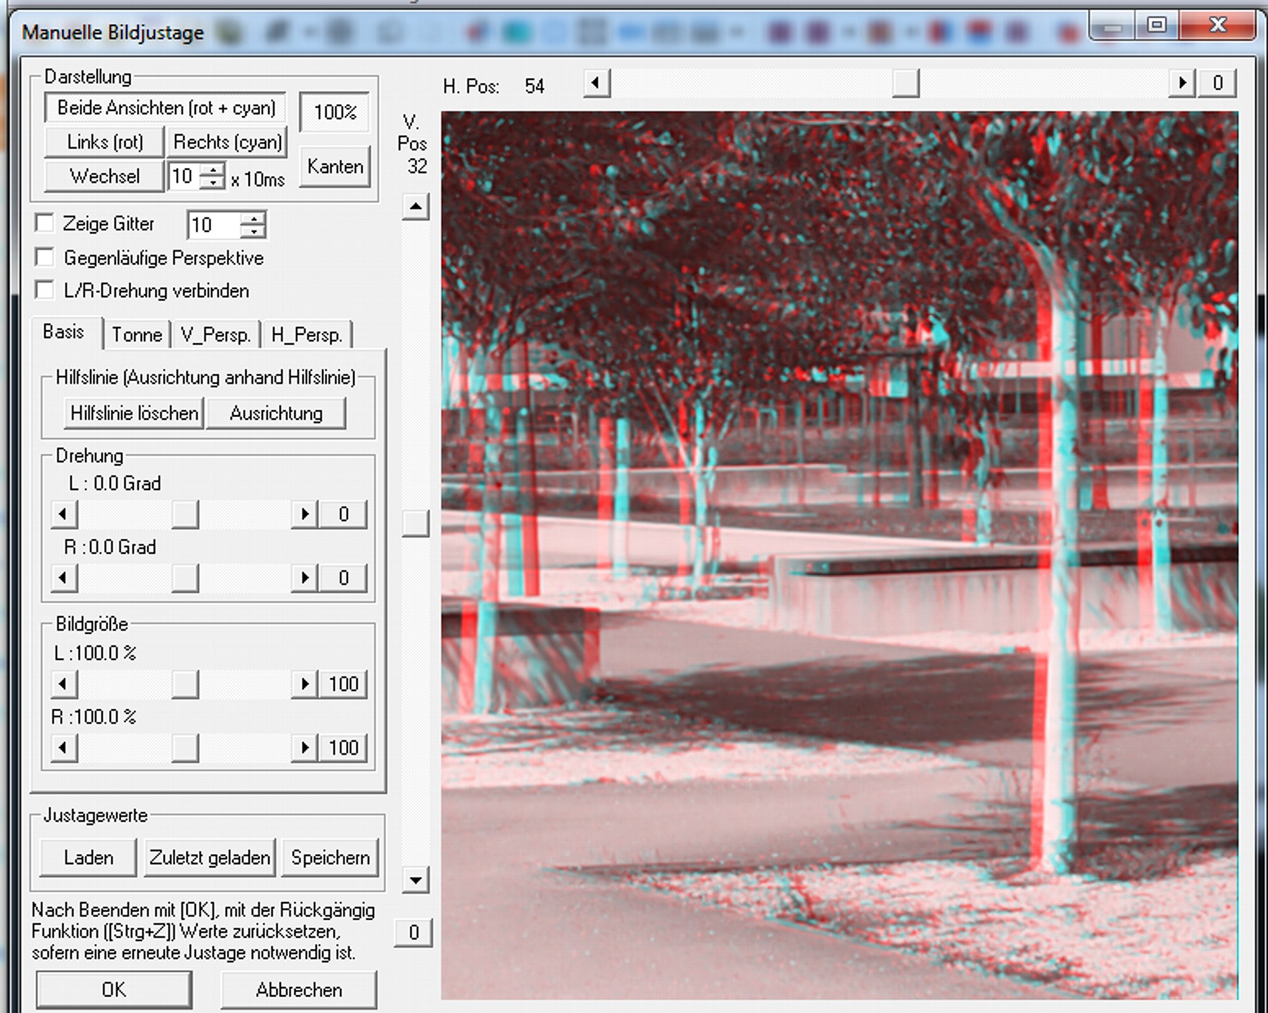The image size is (1268, 1013).
Task: Reset H. Pos with 0 button
Action: coord(1217,83)
